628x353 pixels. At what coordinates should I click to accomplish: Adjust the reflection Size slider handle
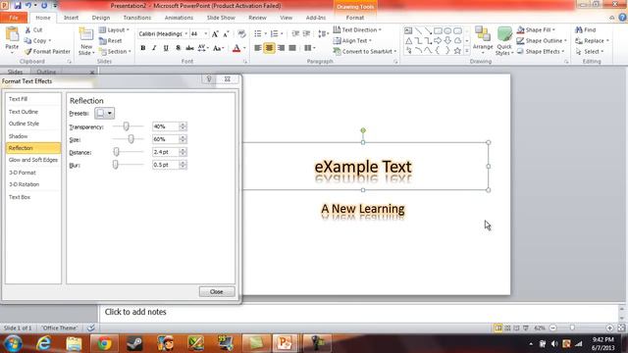click(x=131, y=139)
